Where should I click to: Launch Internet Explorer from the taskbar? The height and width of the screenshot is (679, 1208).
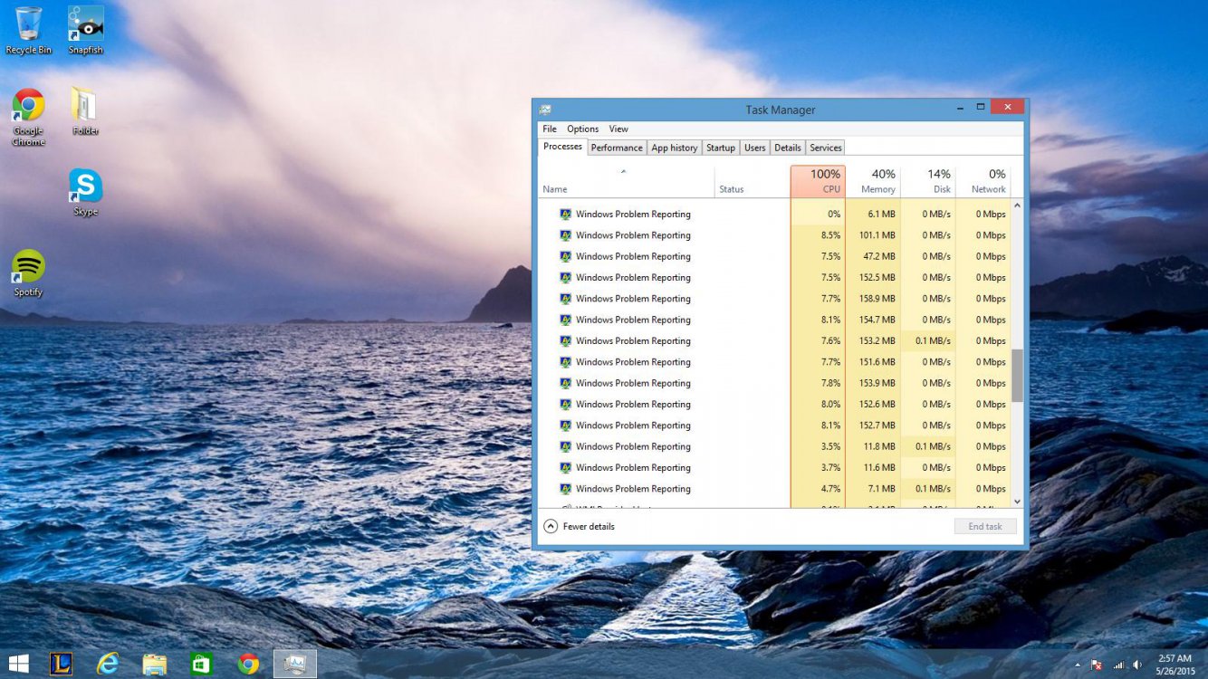(108, 665)
